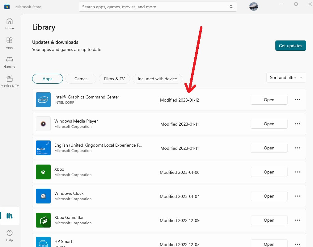Switch to the Films & TV tab
Screen dimensions: 313x247
pos(114,79)
